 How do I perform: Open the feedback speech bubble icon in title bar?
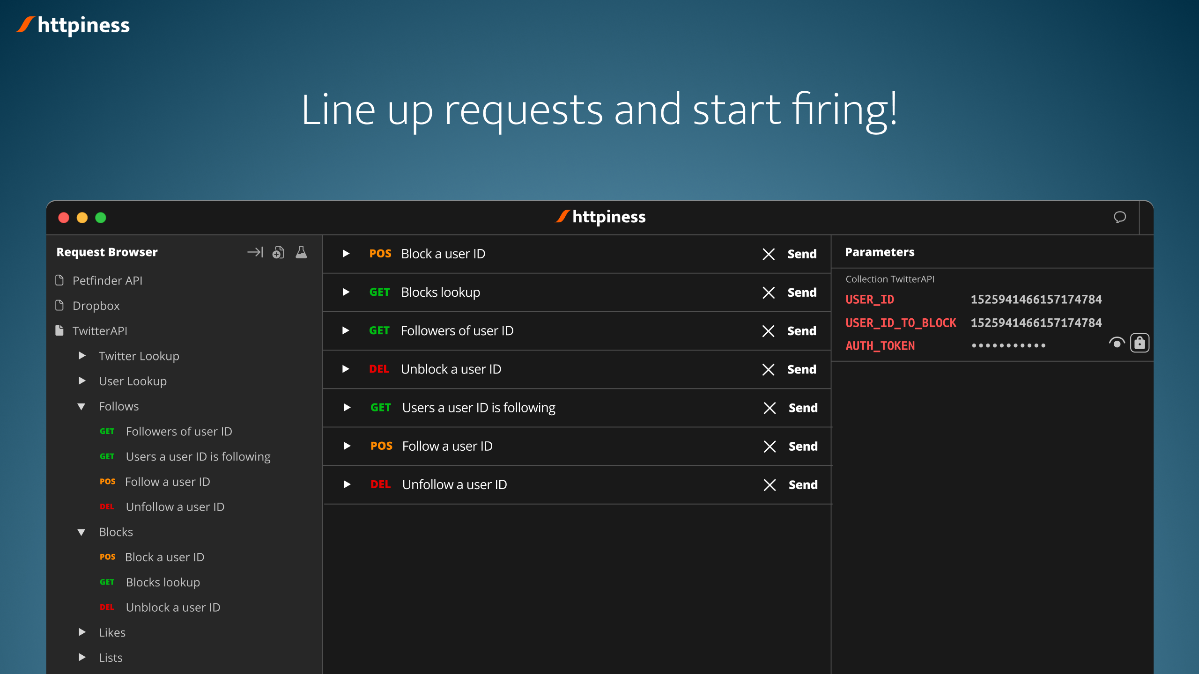click(1120, 217)
